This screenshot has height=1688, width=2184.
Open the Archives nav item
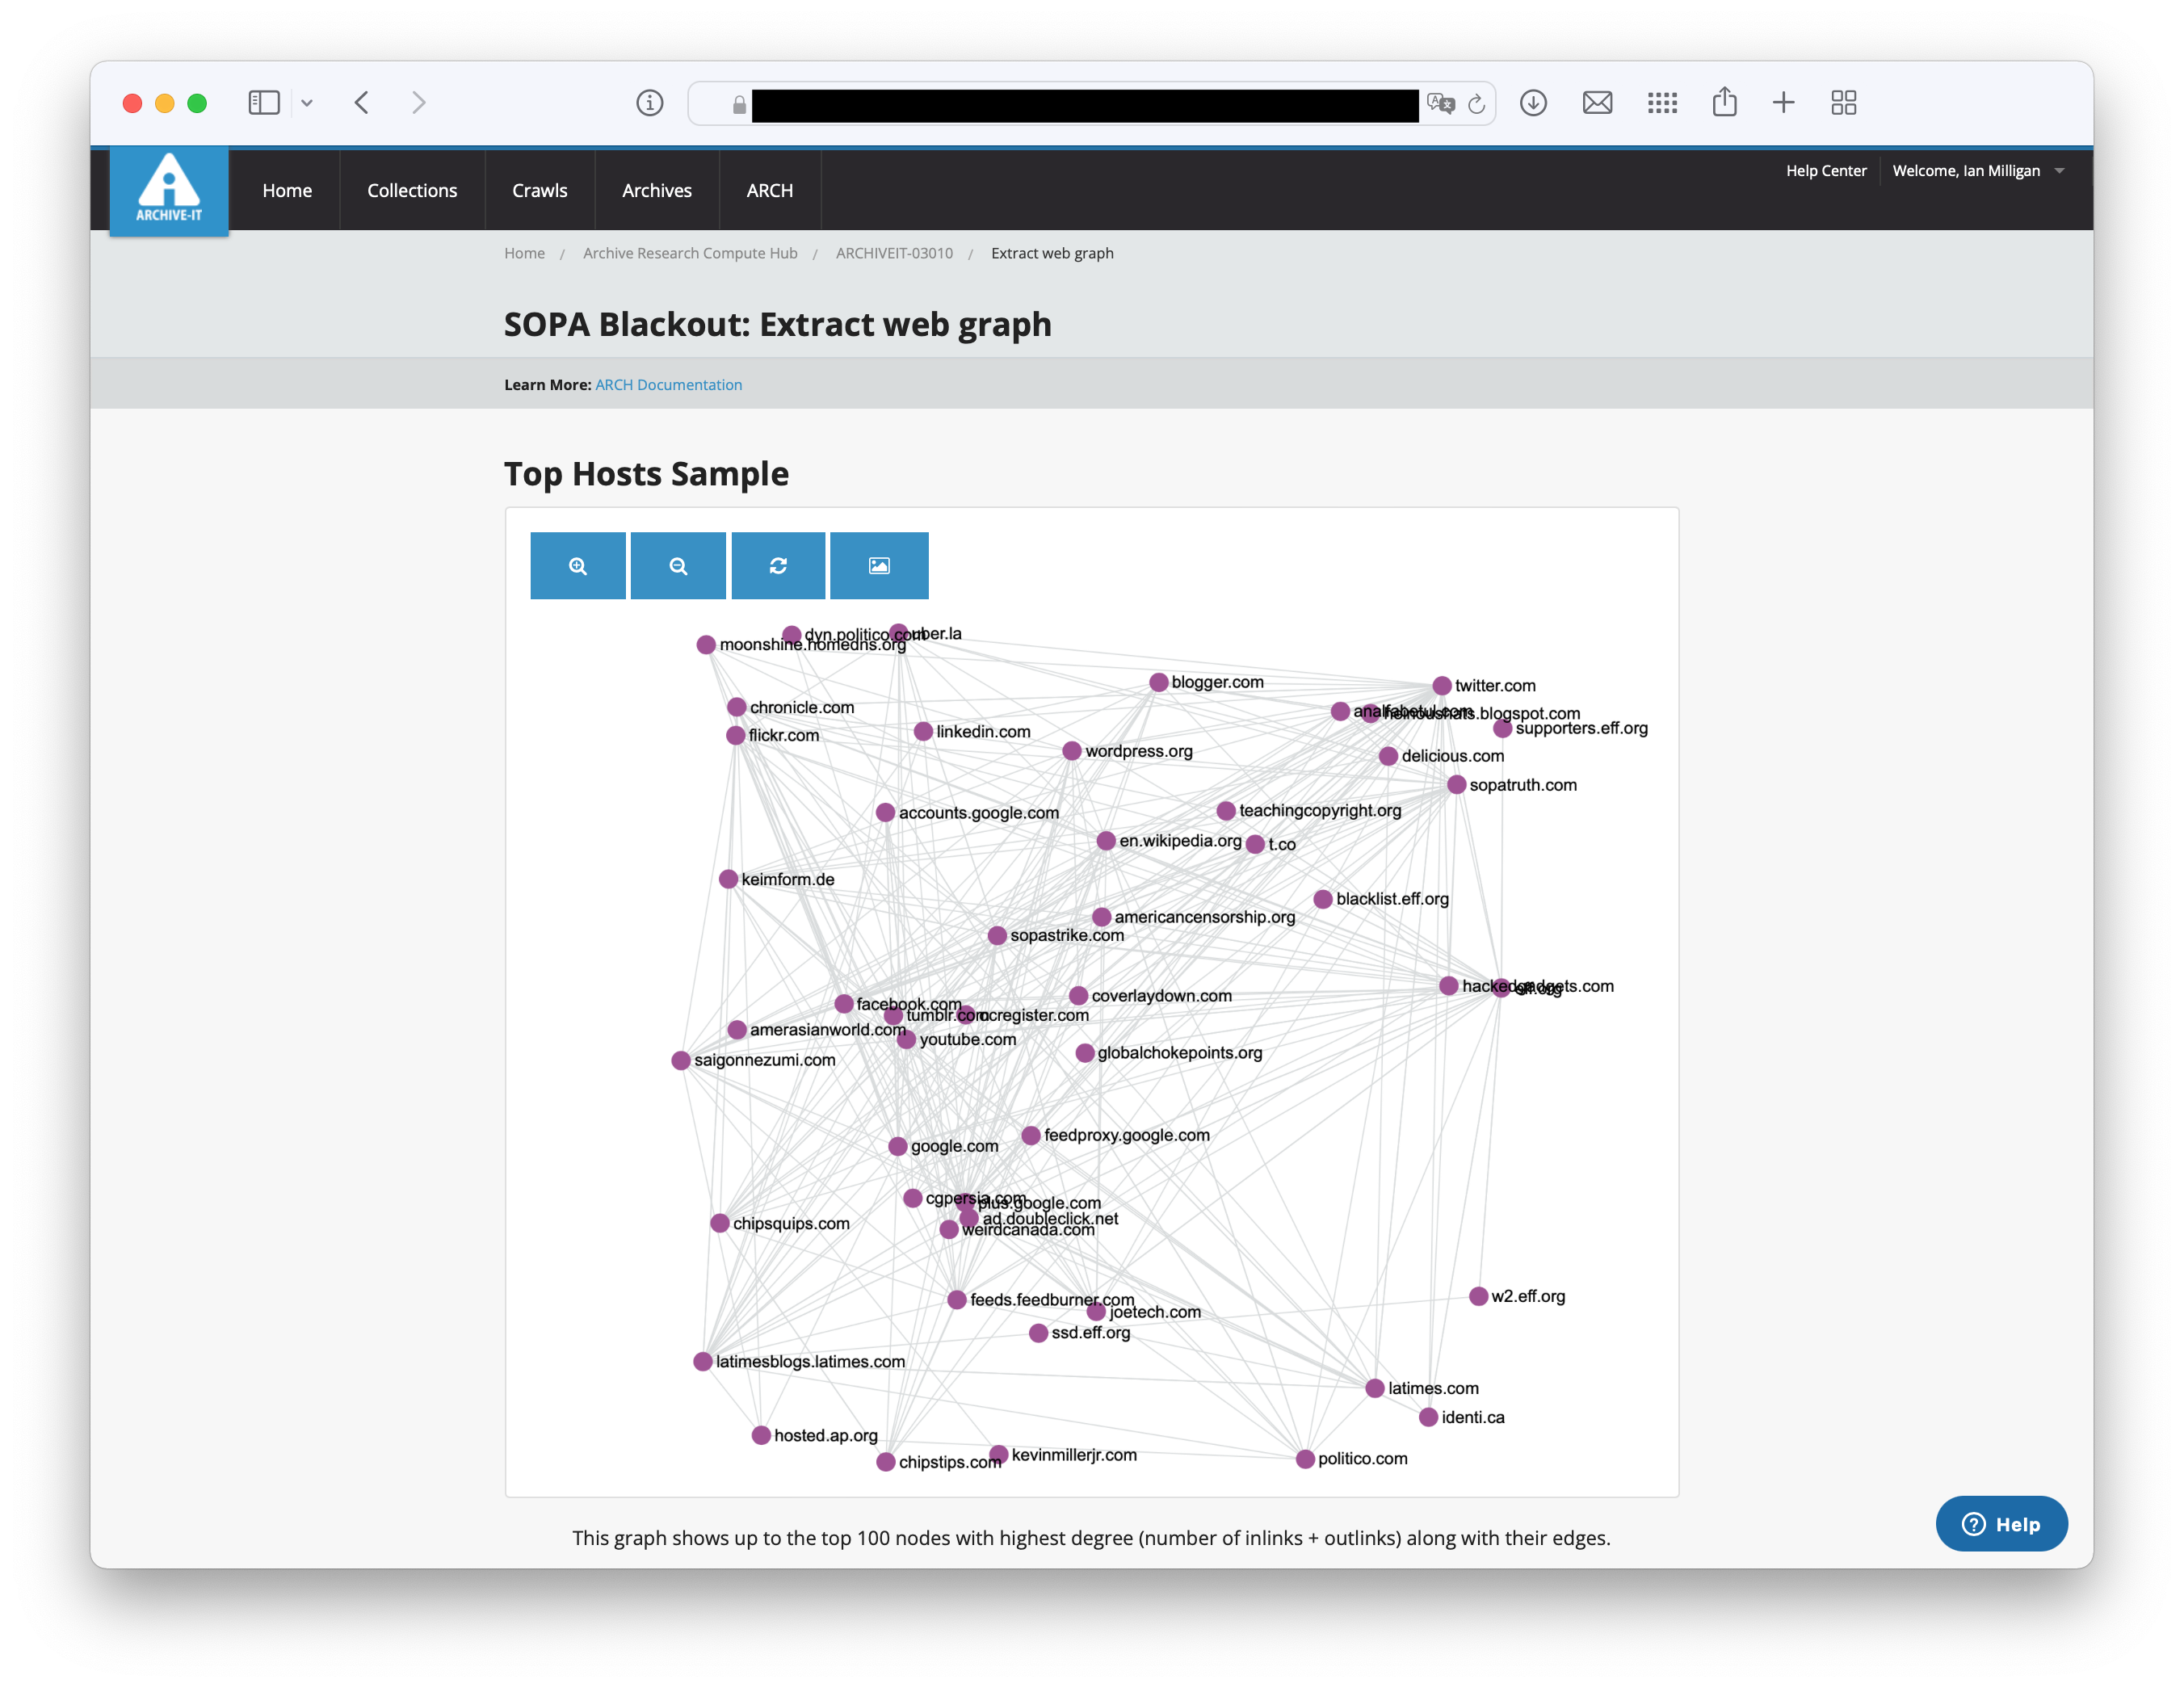tap(656, 190)
